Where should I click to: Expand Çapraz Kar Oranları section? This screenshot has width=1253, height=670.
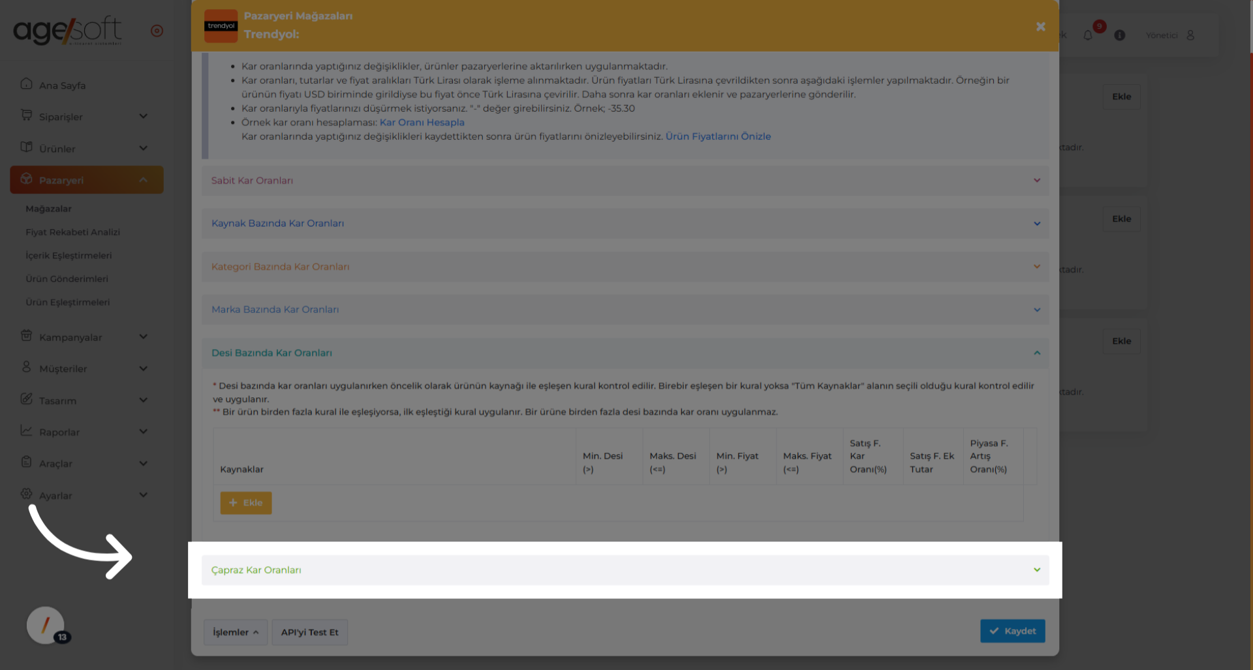625,570
